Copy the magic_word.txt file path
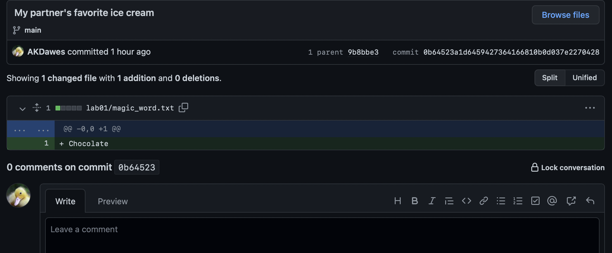The width and height of the screenshot is (612, 253). 183,107
